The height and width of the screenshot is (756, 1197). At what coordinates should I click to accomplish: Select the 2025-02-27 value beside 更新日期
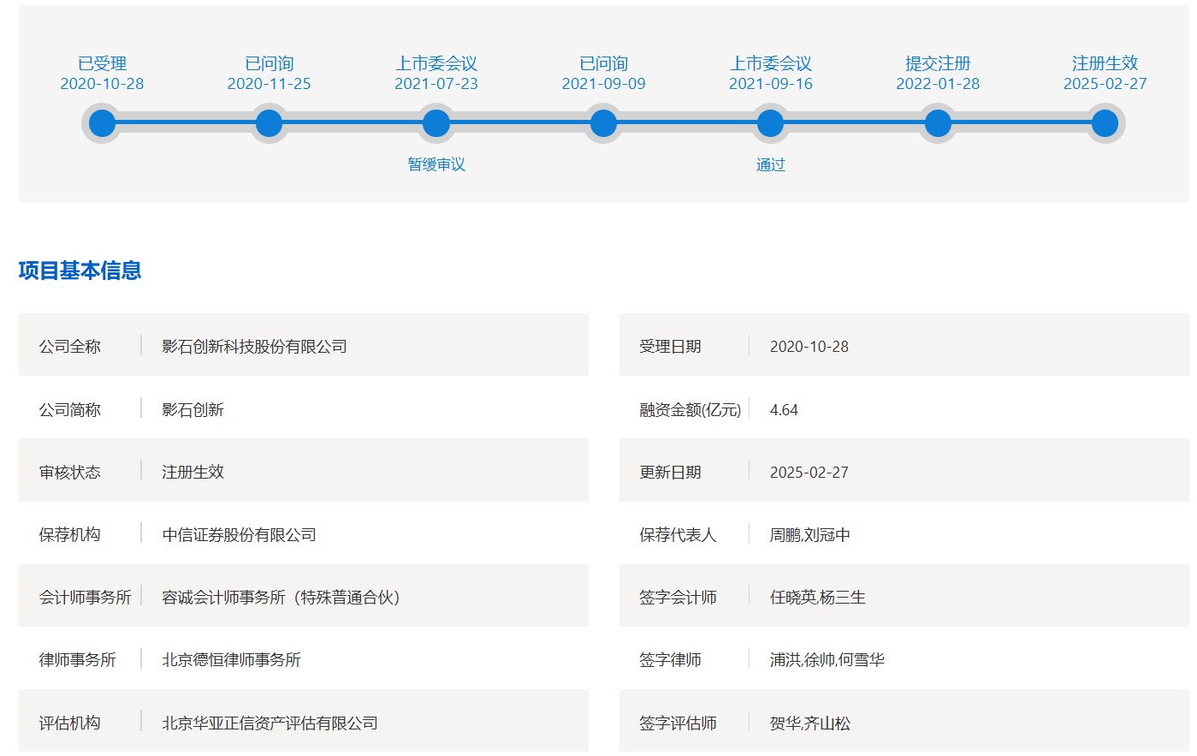point(809,473)
